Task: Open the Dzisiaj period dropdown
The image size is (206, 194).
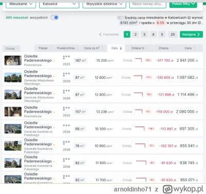Action: point(11,48)
